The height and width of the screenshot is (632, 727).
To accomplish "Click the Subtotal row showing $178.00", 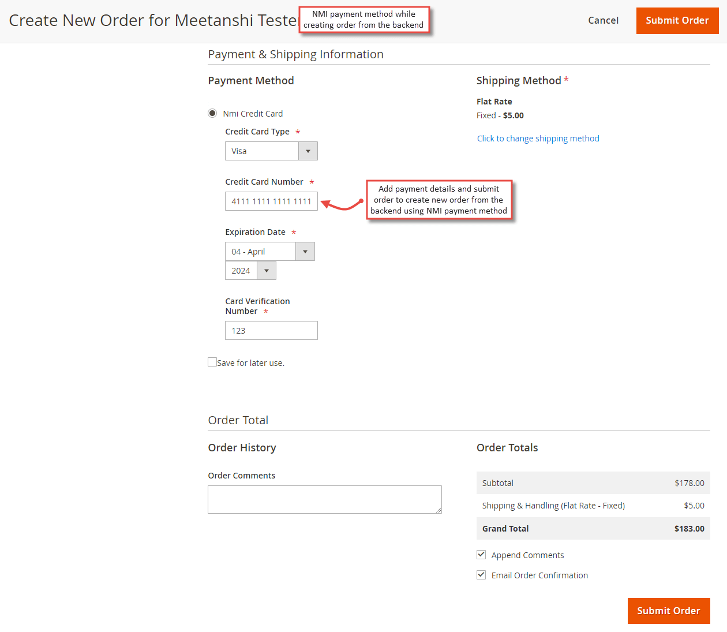I will click(593, 483).
